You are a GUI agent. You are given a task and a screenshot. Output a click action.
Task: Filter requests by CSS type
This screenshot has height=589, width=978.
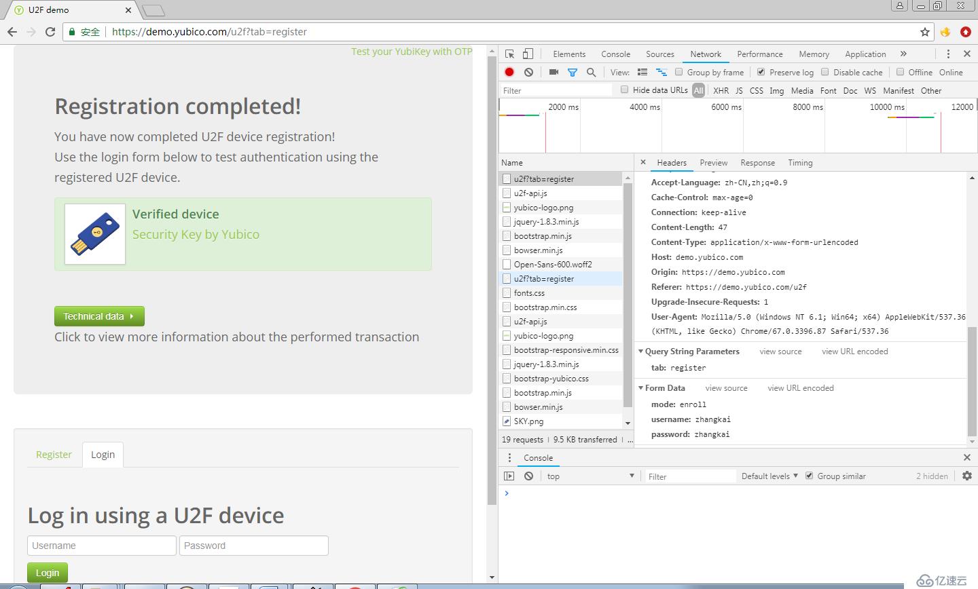pos(756,90)
